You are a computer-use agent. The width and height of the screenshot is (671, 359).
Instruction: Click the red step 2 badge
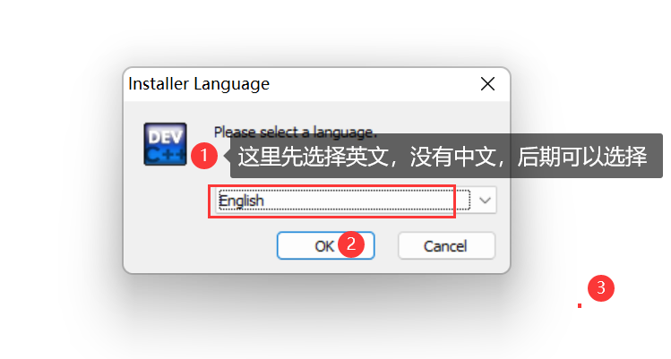(x=351, y=244)
